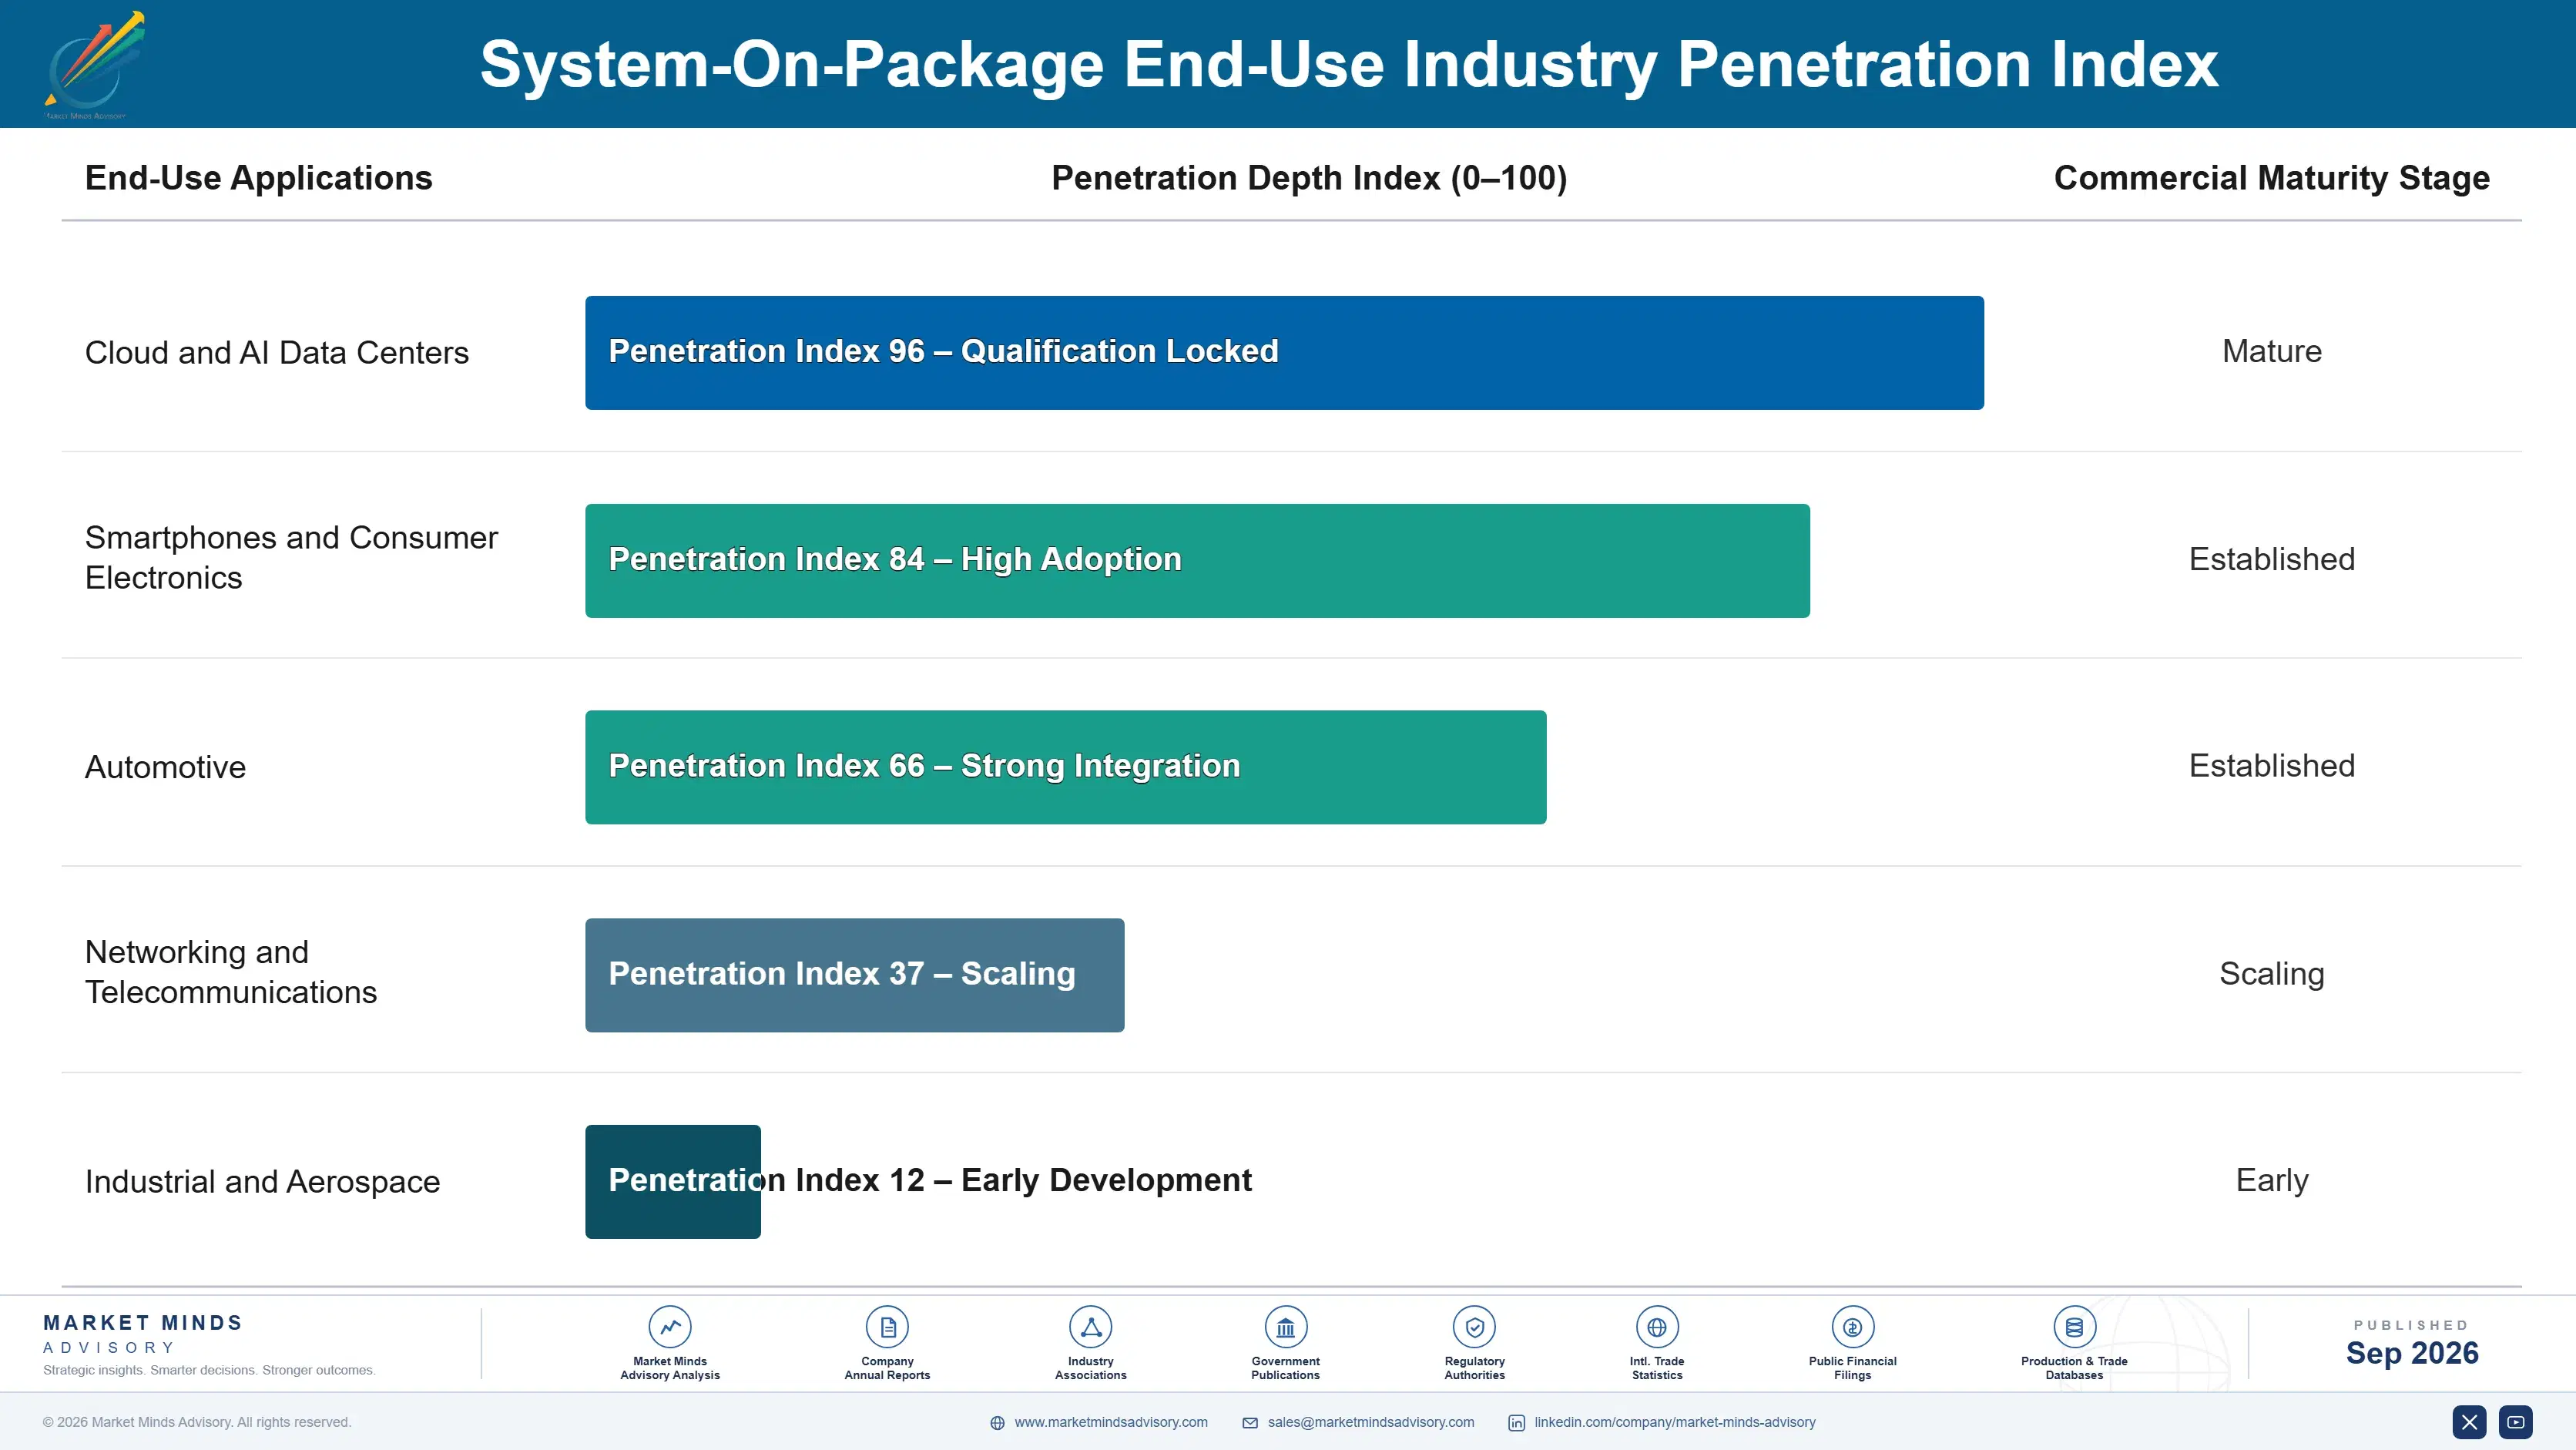Click the Scaling maturity stage value

(2272, 974)
